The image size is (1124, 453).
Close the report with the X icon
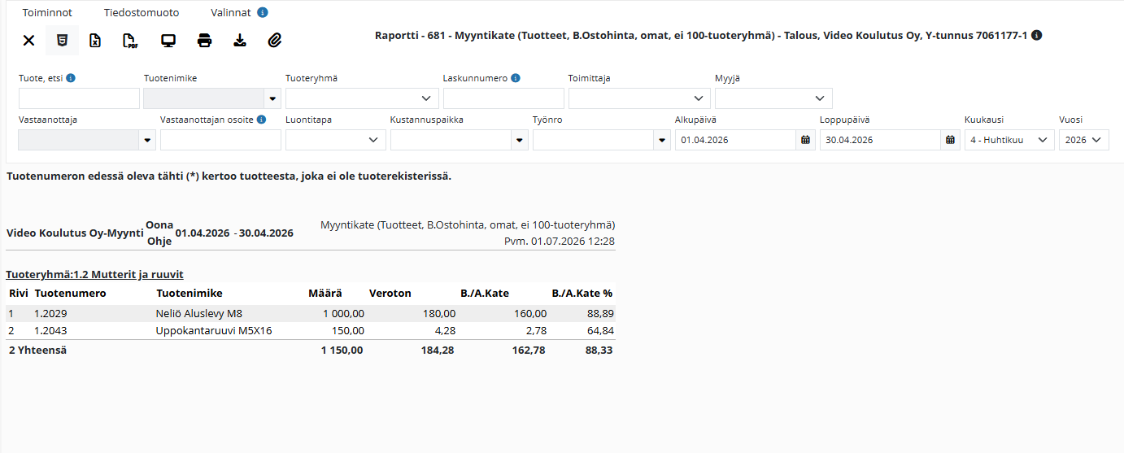(28, 41)
